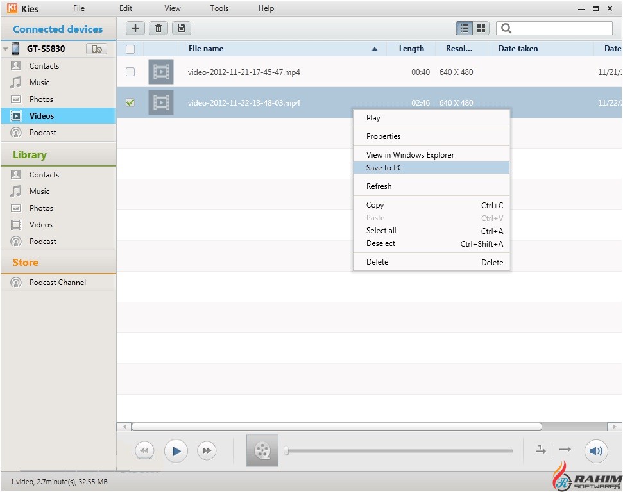Check the box for video-2012-11-21-17-45-47.mp4
623x492 pixels.
[130, 72]
